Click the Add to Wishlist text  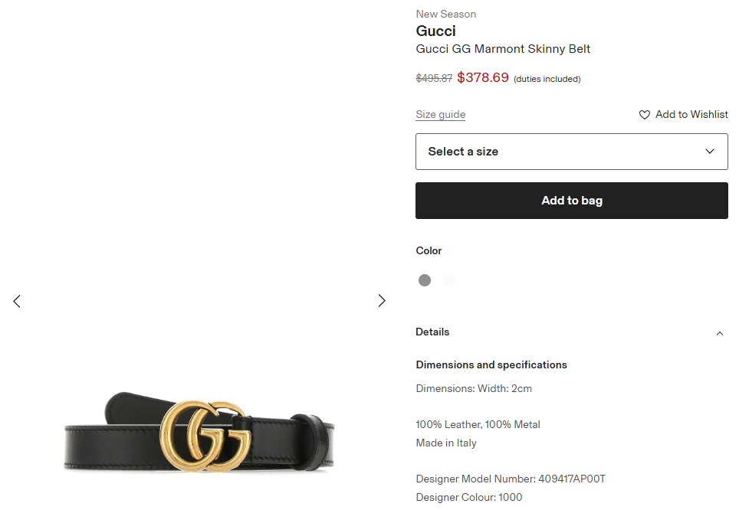pos(691,115)
